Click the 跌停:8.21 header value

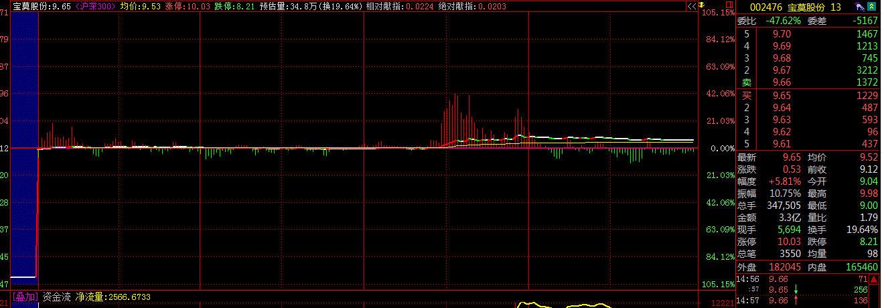coord(234,5)
